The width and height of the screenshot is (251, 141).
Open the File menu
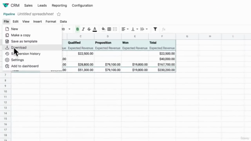pyautogui.click(x=6, y=22)
